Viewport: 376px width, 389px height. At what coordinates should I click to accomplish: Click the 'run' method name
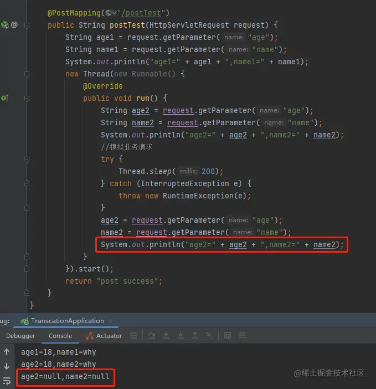[x=143, y=98]
